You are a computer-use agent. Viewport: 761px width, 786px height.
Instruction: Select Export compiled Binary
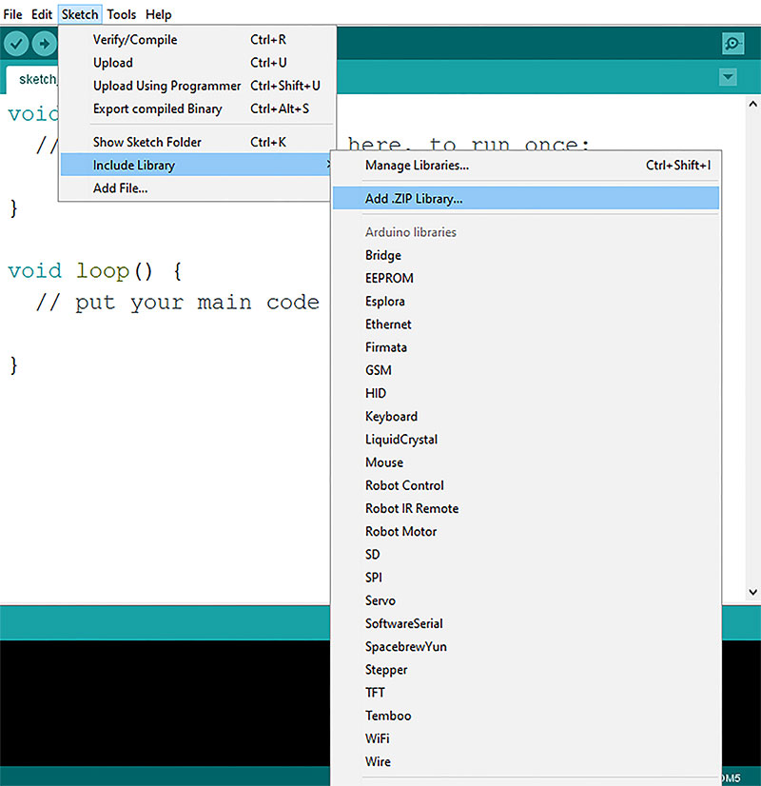198,108
